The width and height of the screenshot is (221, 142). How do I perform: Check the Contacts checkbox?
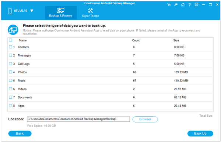pyautogui.click(x=11, y=47)
